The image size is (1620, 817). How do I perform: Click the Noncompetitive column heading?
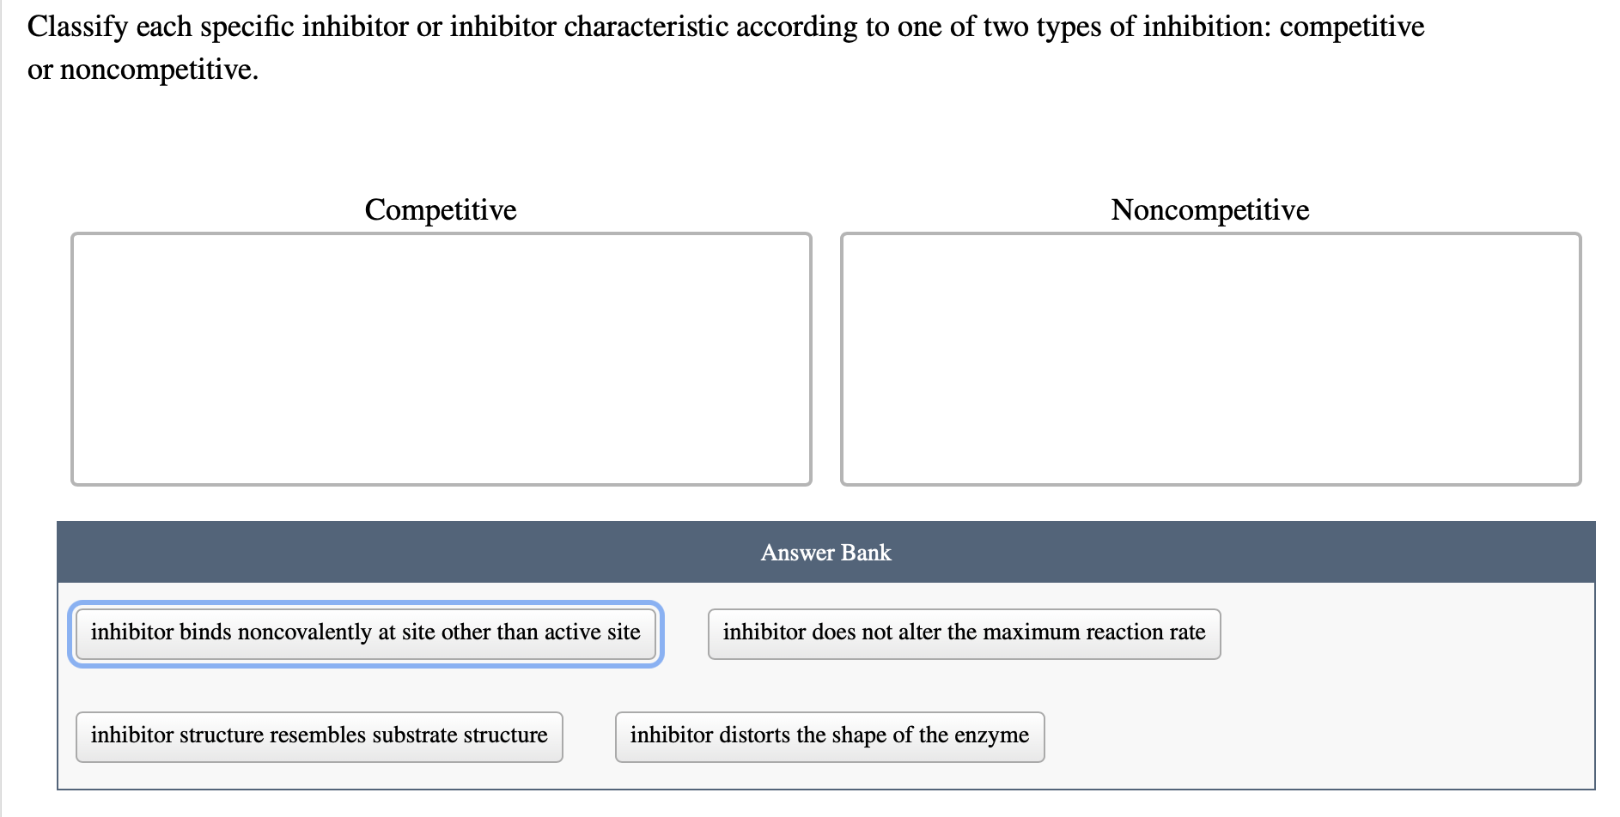pos(1209,209)
